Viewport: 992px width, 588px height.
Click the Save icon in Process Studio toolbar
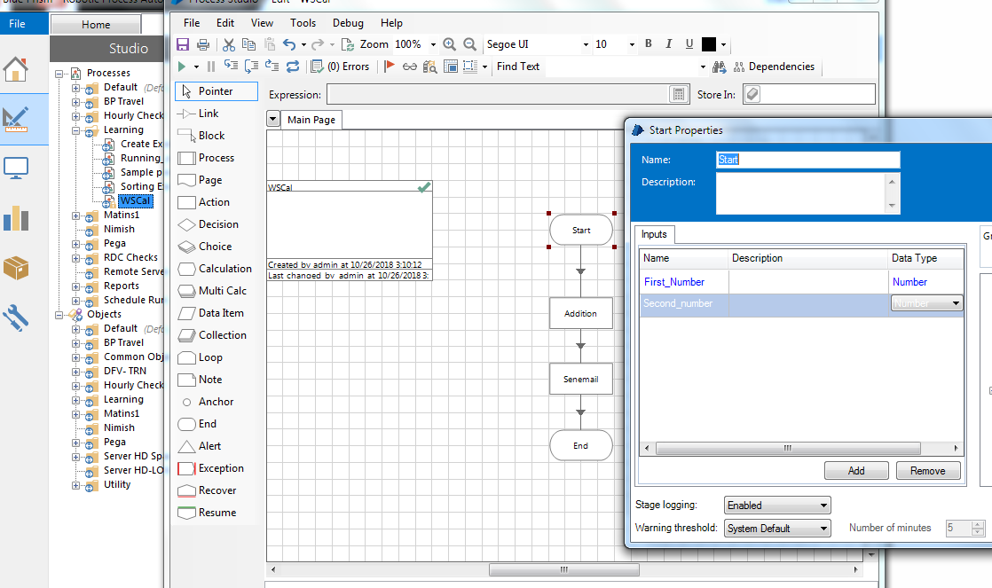183,44
